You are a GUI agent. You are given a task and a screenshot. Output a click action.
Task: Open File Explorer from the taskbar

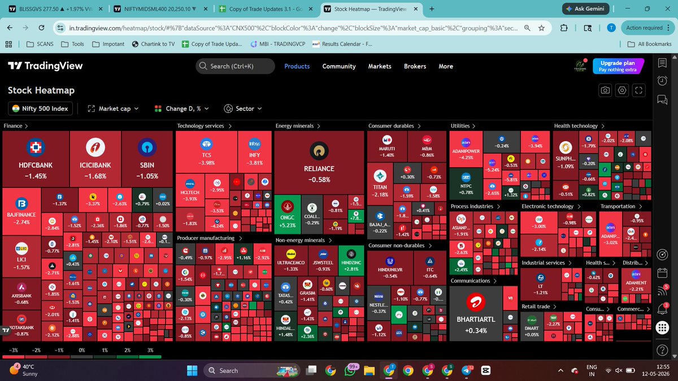pos(370,370)
